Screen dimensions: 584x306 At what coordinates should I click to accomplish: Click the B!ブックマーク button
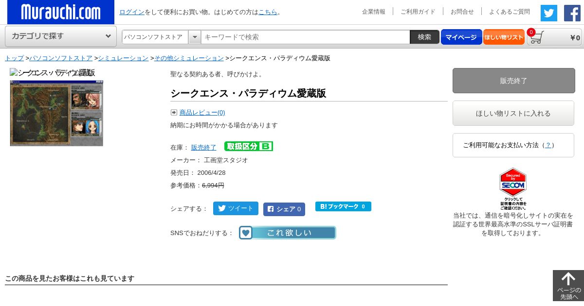point(343,206)
